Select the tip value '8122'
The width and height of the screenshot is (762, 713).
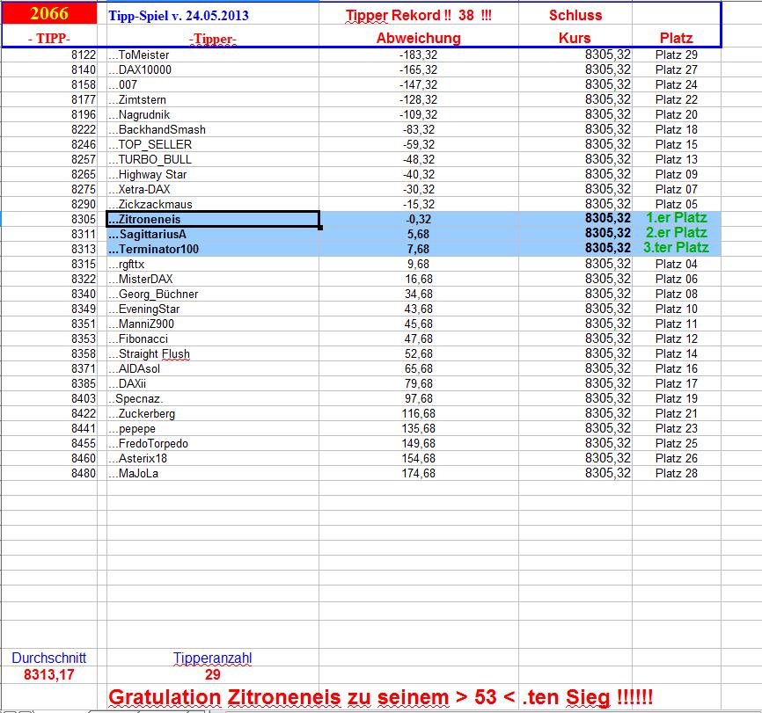tap(49, 55)
